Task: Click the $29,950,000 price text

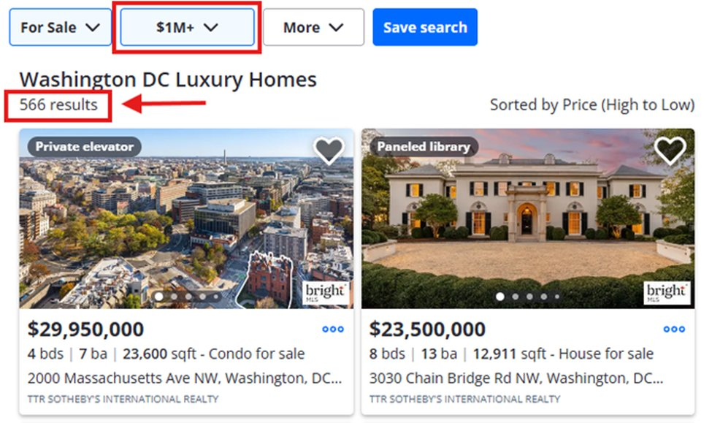Action: click(86, 329)
